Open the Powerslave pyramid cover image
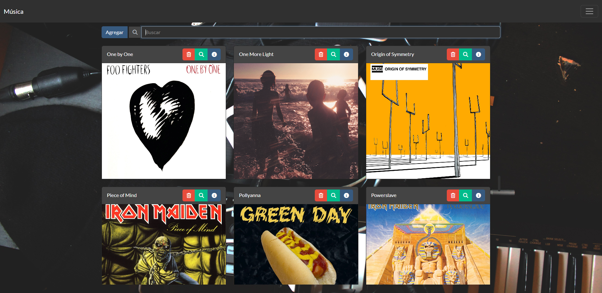 (x=428, y=244)
